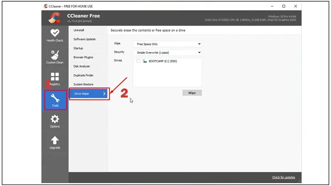The image size is (331, 186).
Task: Open the Options gear section
Action: 55,121
